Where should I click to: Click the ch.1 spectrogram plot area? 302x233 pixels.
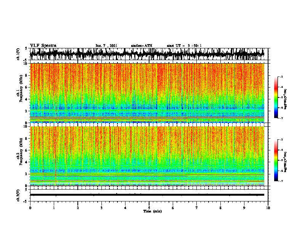(x=147, y=93)
